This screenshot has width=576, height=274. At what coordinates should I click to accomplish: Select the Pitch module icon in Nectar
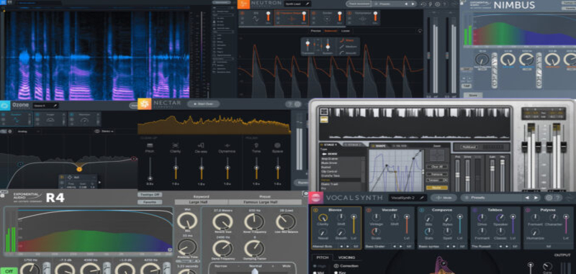click(150, 145)
